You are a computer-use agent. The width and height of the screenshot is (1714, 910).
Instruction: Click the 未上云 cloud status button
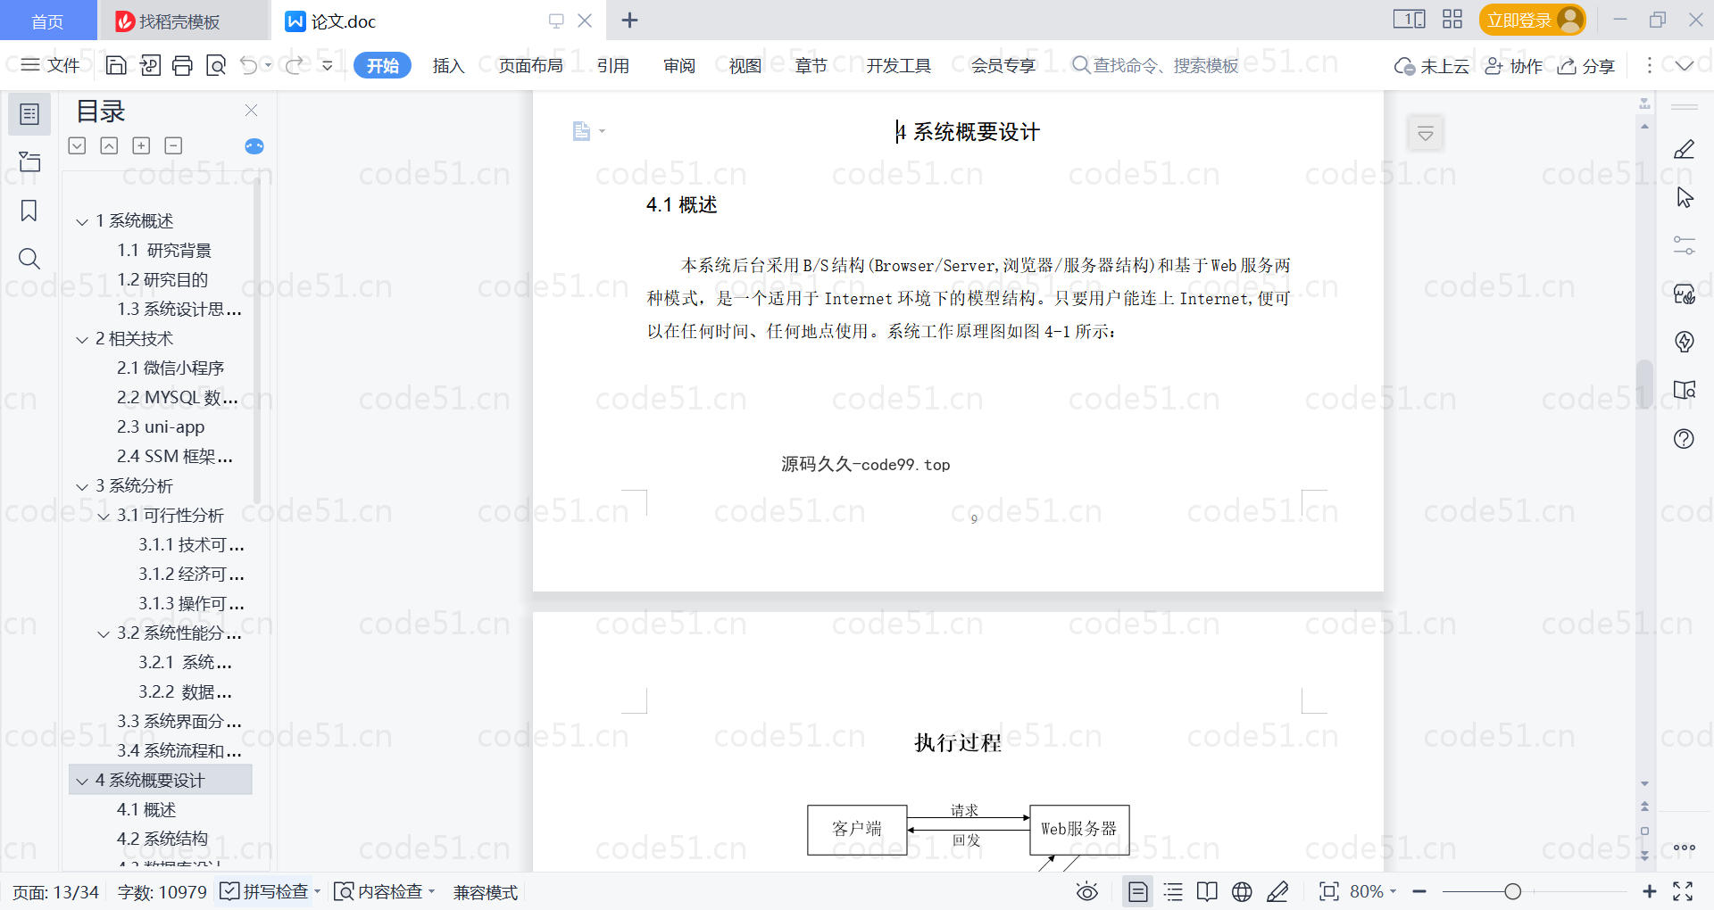(x=1432, y=65)
